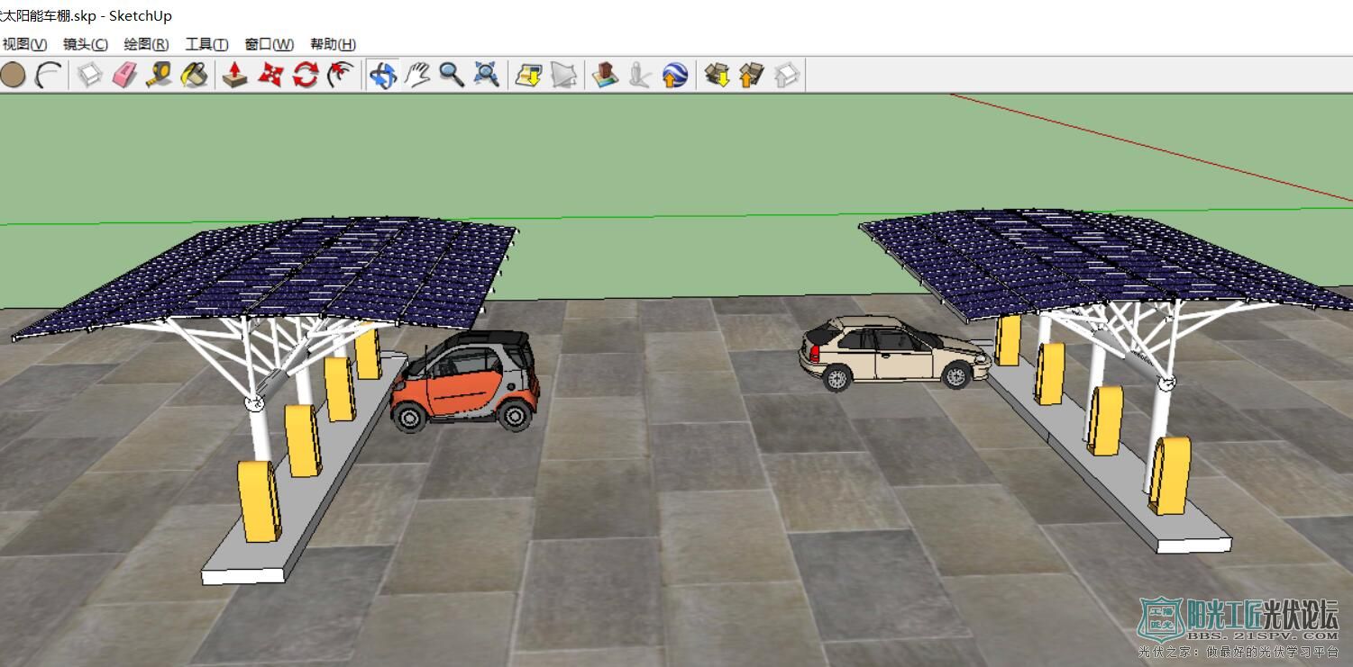This screenshot has height=667, width=1353.
Task: Select the pink Eraser tool
Action: tap(124, 75)
